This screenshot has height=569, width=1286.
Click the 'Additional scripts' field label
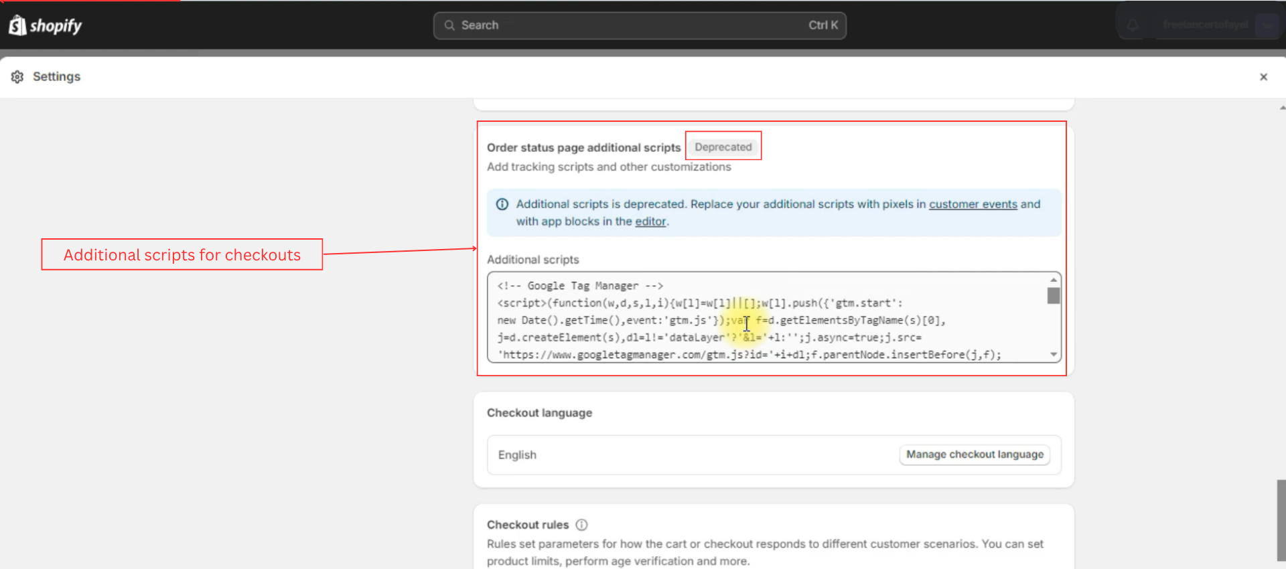[532, 260]
